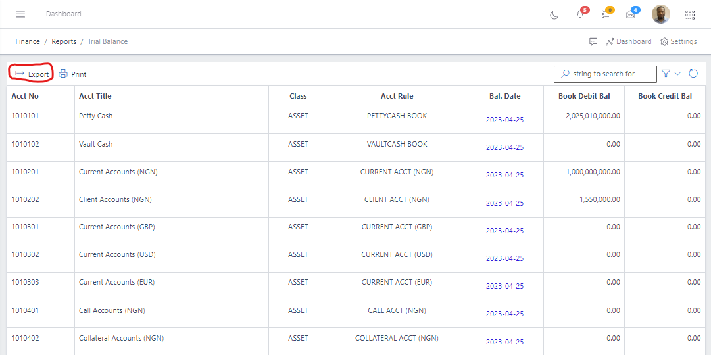Sort by Class column header
The image size is (711, 355).
299,96
